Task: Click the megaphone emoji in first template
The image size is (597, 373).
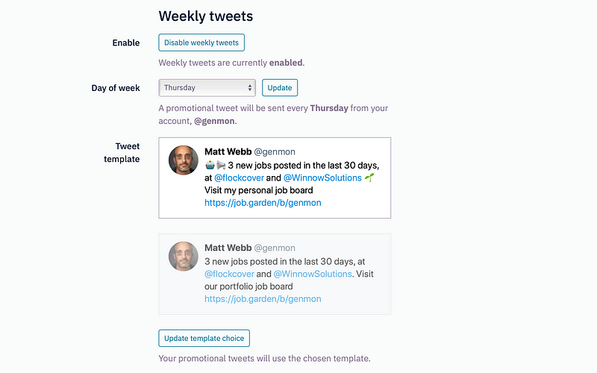Action: click(221, 165)
